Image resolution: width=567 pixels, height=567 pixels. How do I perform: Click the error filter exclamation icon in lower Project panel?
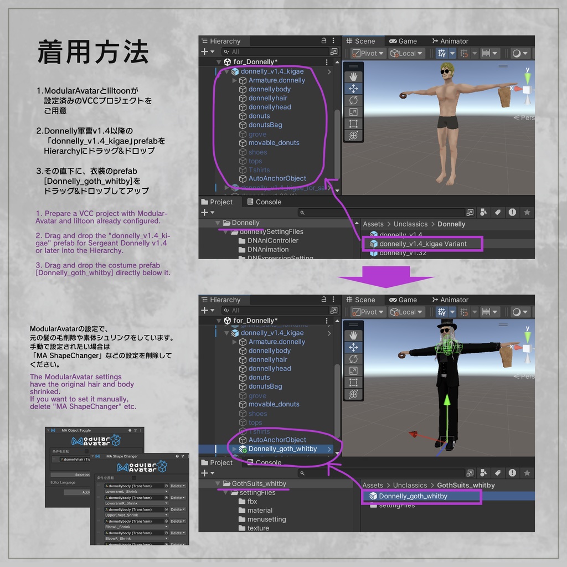click(512, 473)
